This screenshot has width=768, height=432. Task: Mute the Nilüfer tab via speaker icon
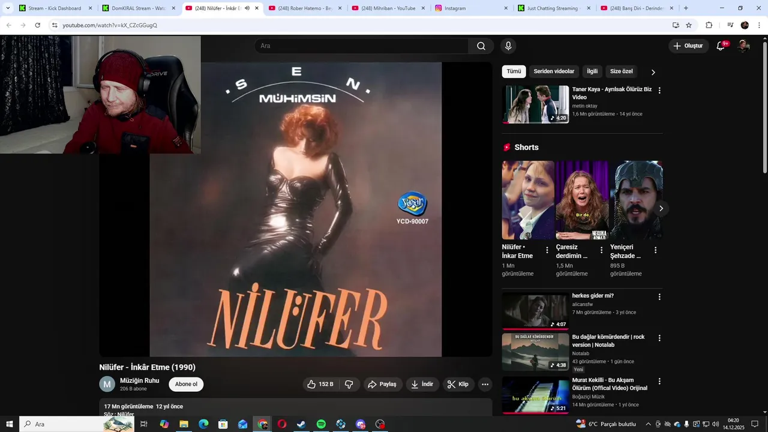click(247, 8)
